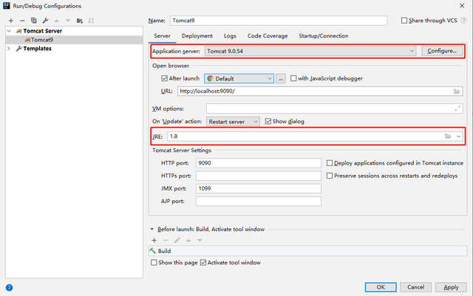The image size is (473, 296).
Task: Remove the selected configuration
Action: tap(22, 20)
